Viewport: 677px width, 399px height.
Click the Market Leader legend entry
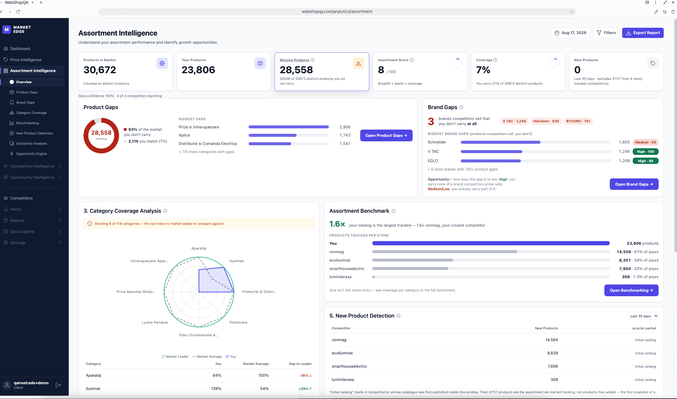175,357
